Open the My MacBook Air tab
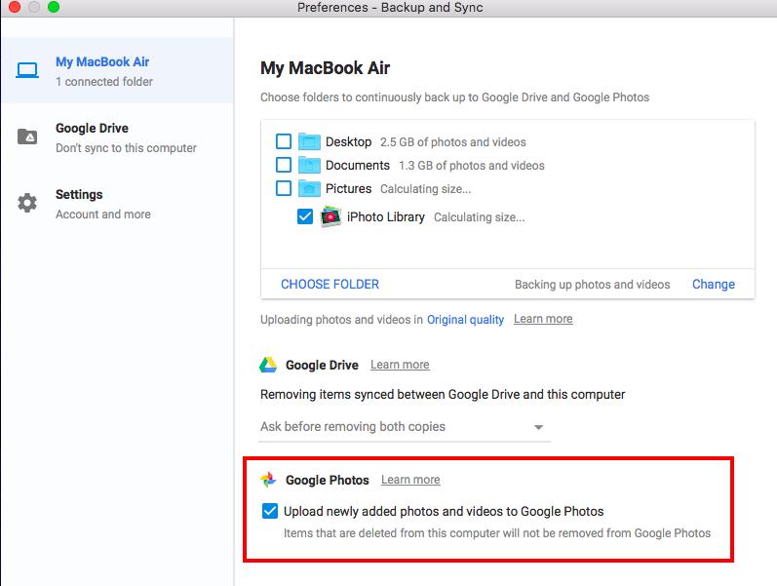Viewport: 777px width, 586px height. tap(117, 70)
